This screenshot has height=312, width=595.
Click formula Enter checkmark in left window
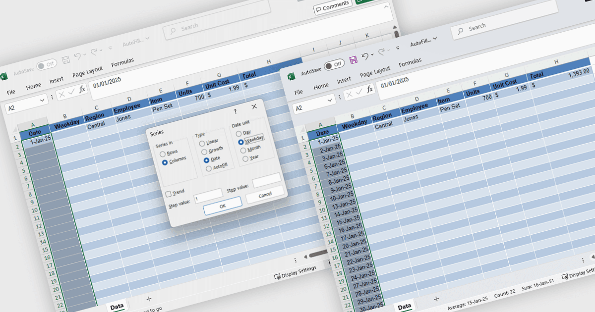tap(72, 92)
